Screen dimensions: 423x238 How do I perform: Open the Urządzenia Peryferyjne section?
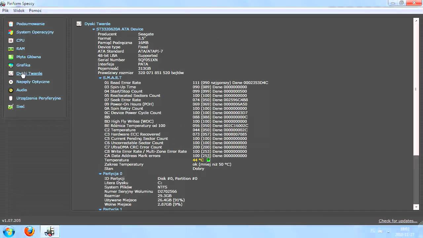(x=39, y=98)
